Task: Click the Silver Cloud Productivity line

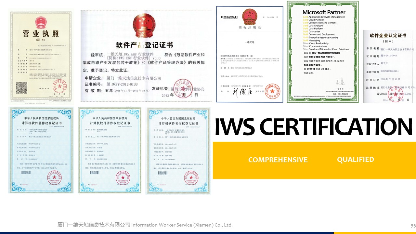Action: 316,44
